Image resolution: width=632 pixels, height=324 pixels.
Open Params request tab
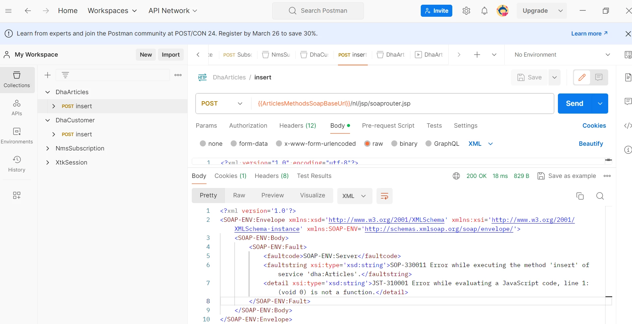(206, 126)
